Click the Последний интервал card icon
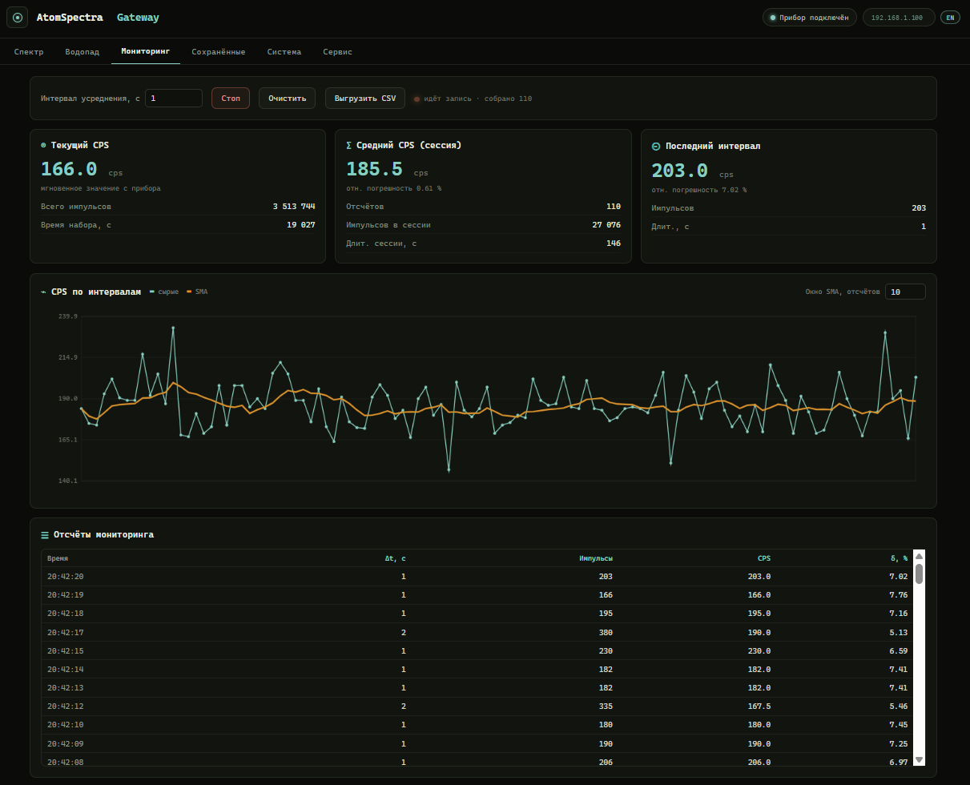Viewport: 970px width, 785px height. [656, 147]
